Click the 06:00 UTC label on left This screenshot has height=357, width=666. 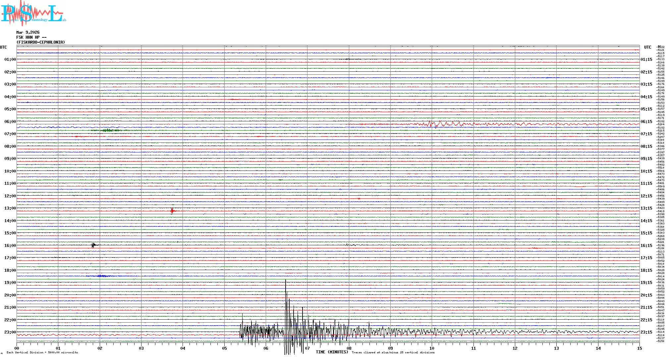(10, 122)
